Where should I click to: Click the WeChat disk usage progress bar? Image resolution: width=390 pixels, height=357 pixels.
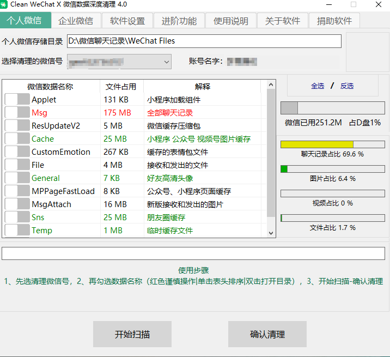coord(333,108)
